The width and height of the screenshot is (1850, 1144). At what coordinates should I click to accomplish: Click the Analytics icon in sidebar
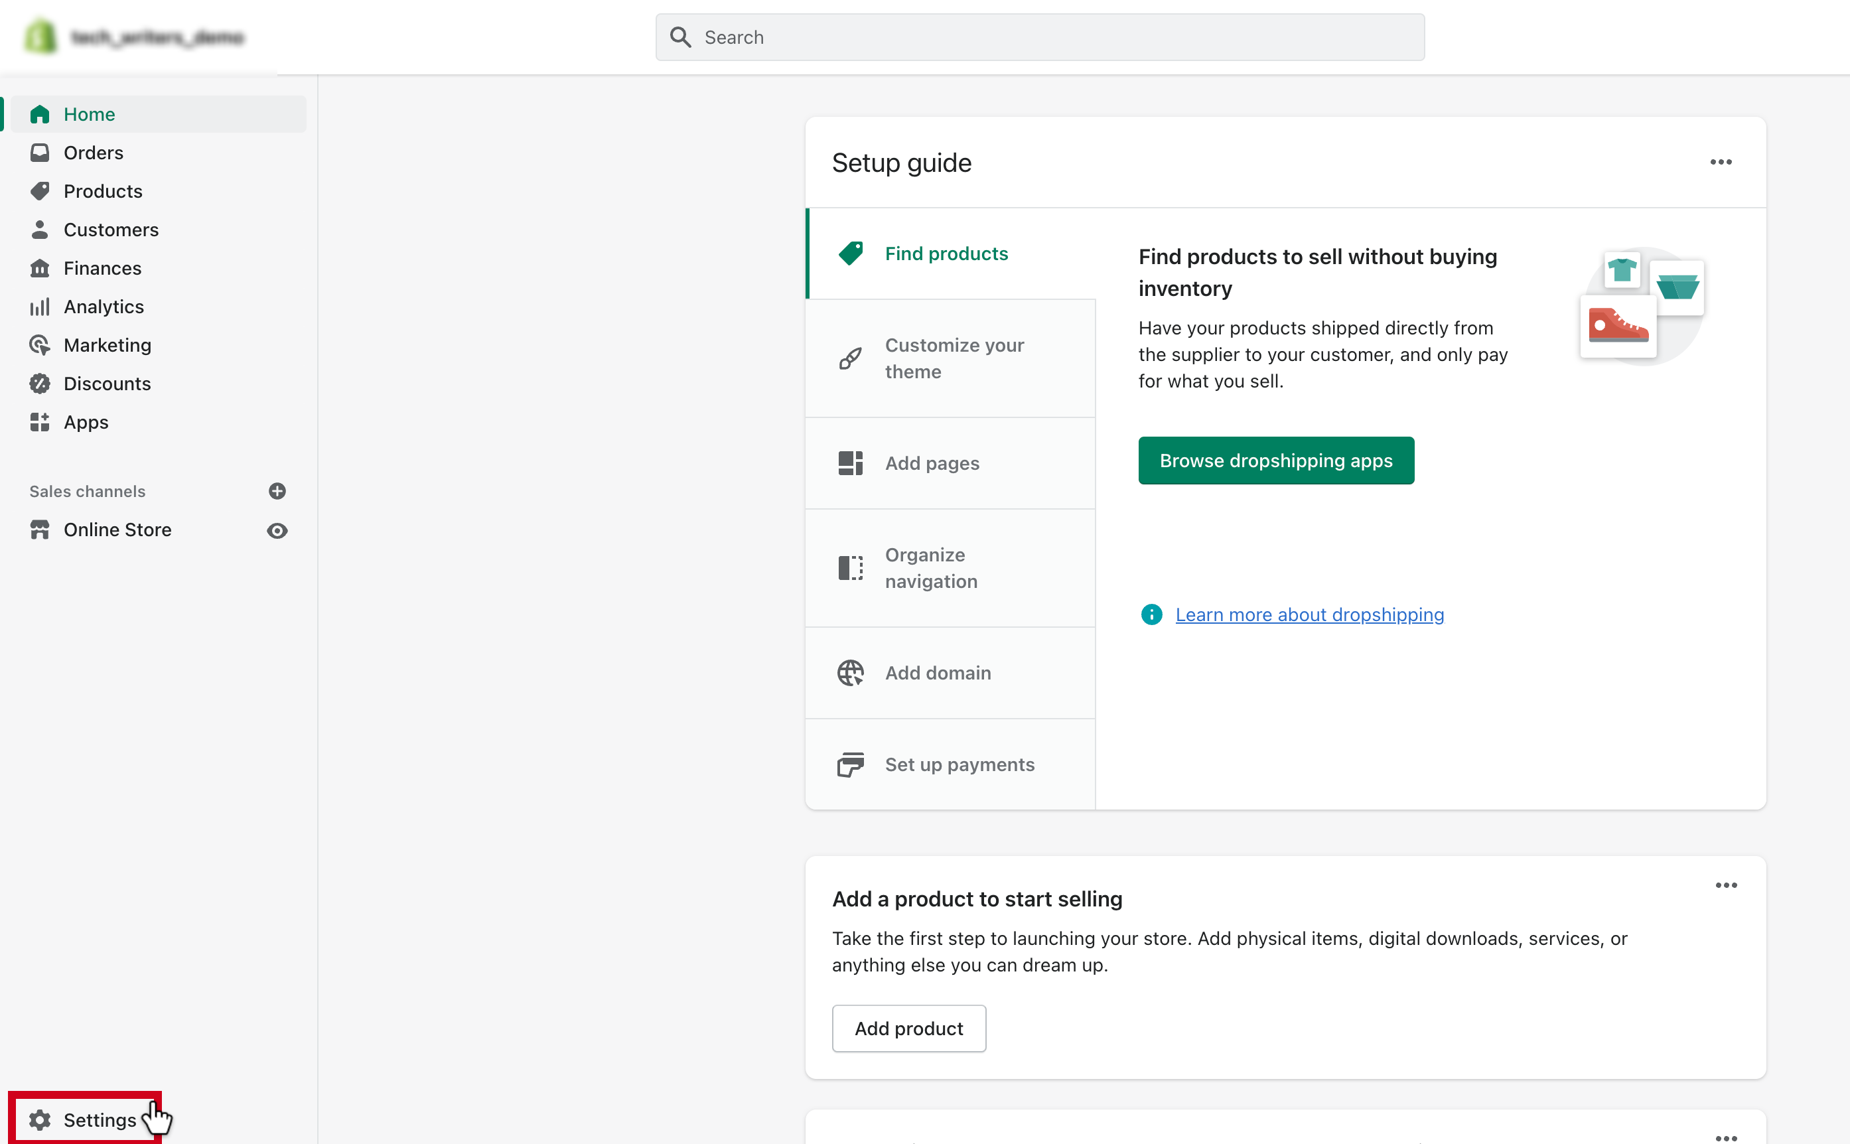tap(41, 307)
